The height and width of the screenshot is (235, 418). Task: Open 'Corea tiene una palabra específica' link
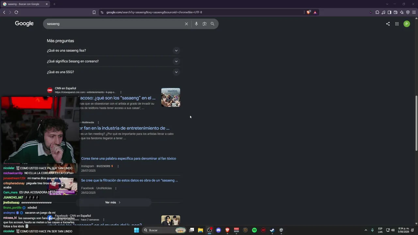pos(129,159)
